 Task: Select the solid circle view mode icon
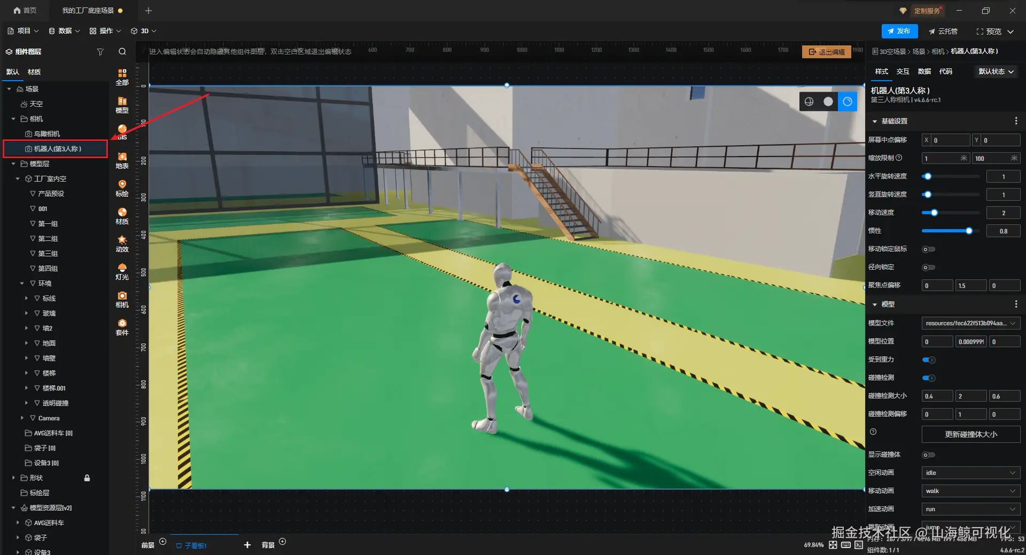828,101
